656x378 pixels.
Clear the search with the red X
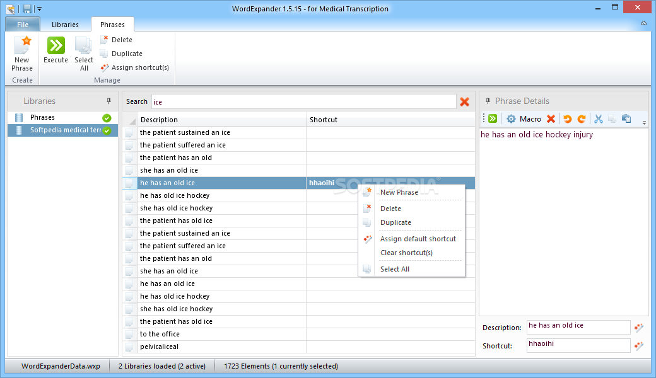click(x=464, y=102)
